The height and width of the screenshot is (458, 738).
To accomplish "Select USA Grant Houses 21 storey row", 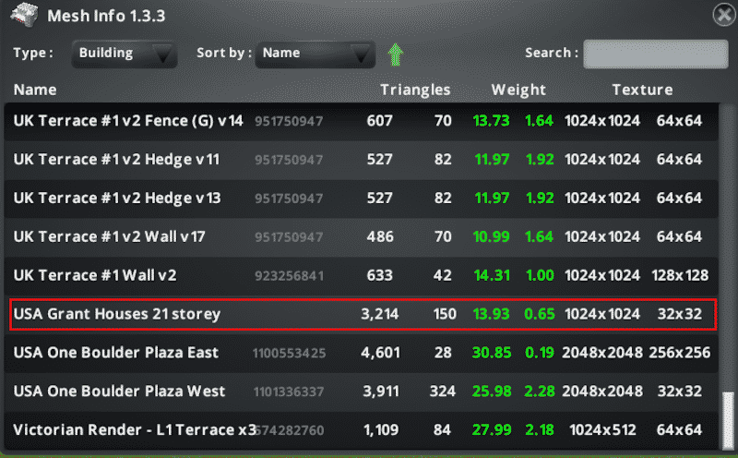I will coord(117,314).
